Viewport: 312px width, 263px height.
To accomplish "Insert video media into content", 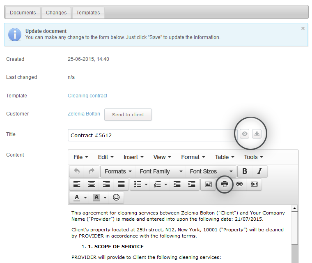I will point(254,184).
